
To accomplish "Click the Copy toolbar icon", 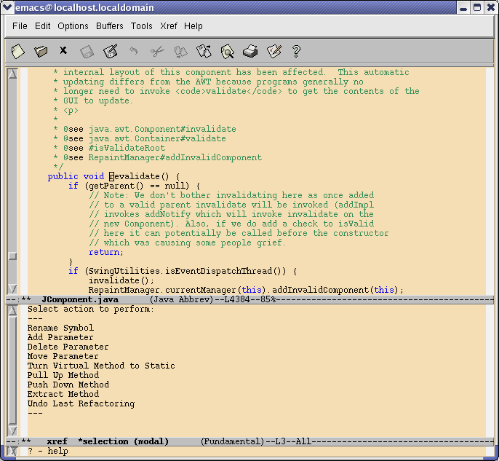I will point(180,52).
